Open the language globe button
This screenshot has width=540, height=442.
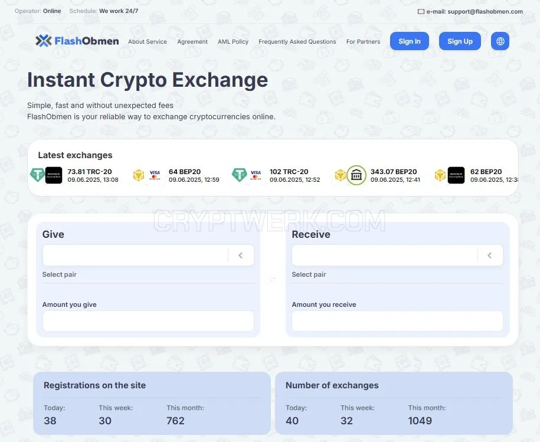point(500,41)
